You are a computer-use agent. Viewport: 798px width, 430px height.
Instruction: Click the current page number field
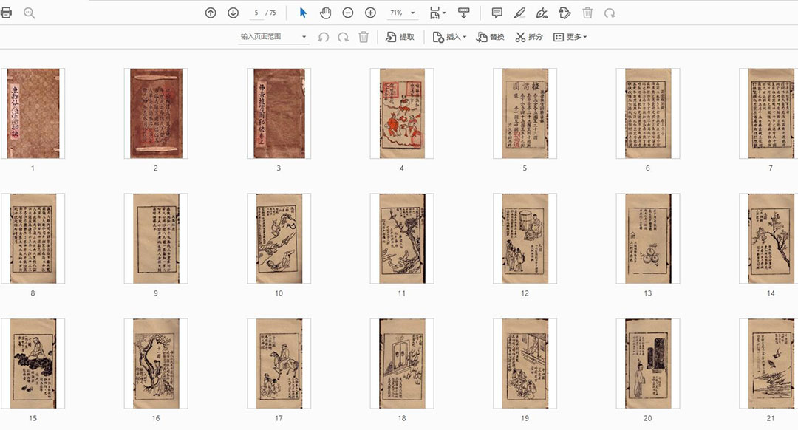tap(256, 13)
